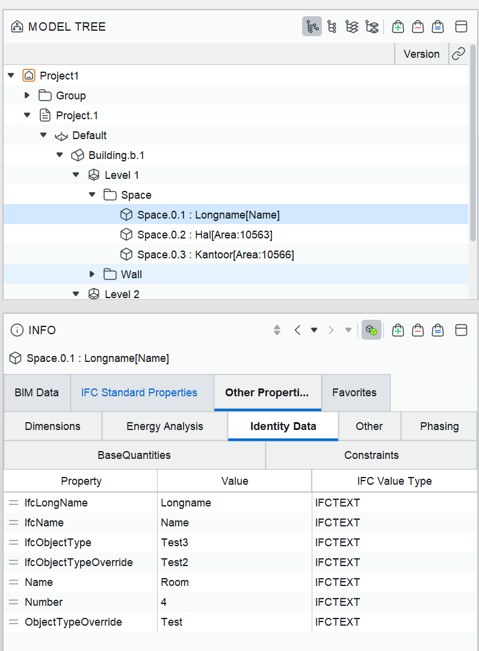
Task: Click the Model Tree panel home icon
Action: (x=17, y=26)
